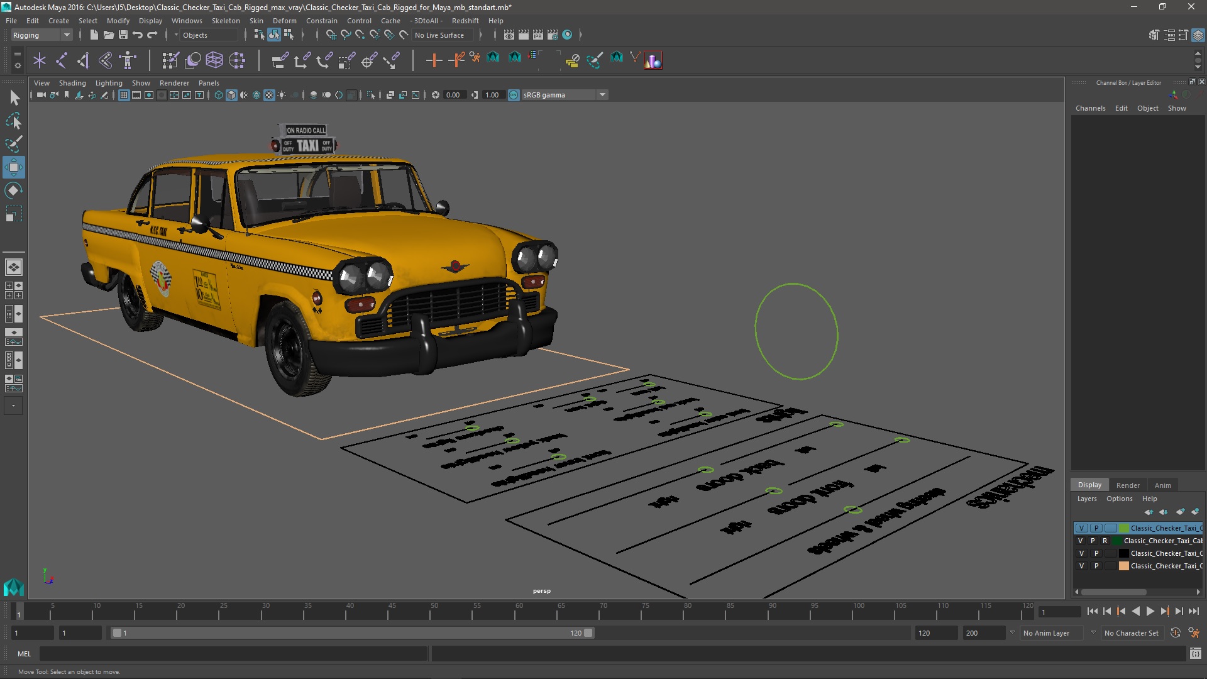This screenshot has width=1207, height=679.
Task: Click the peach layer color swatch
Action: point(1123,566)
